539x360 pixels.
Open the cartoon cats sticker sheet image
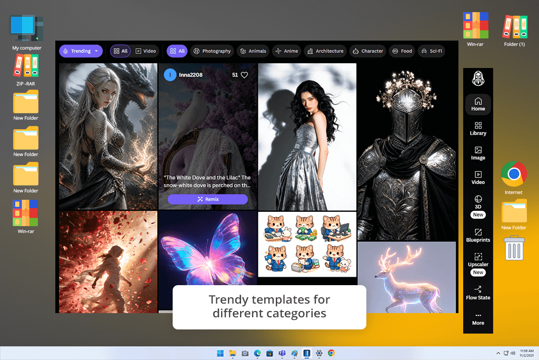coord(307,244)
